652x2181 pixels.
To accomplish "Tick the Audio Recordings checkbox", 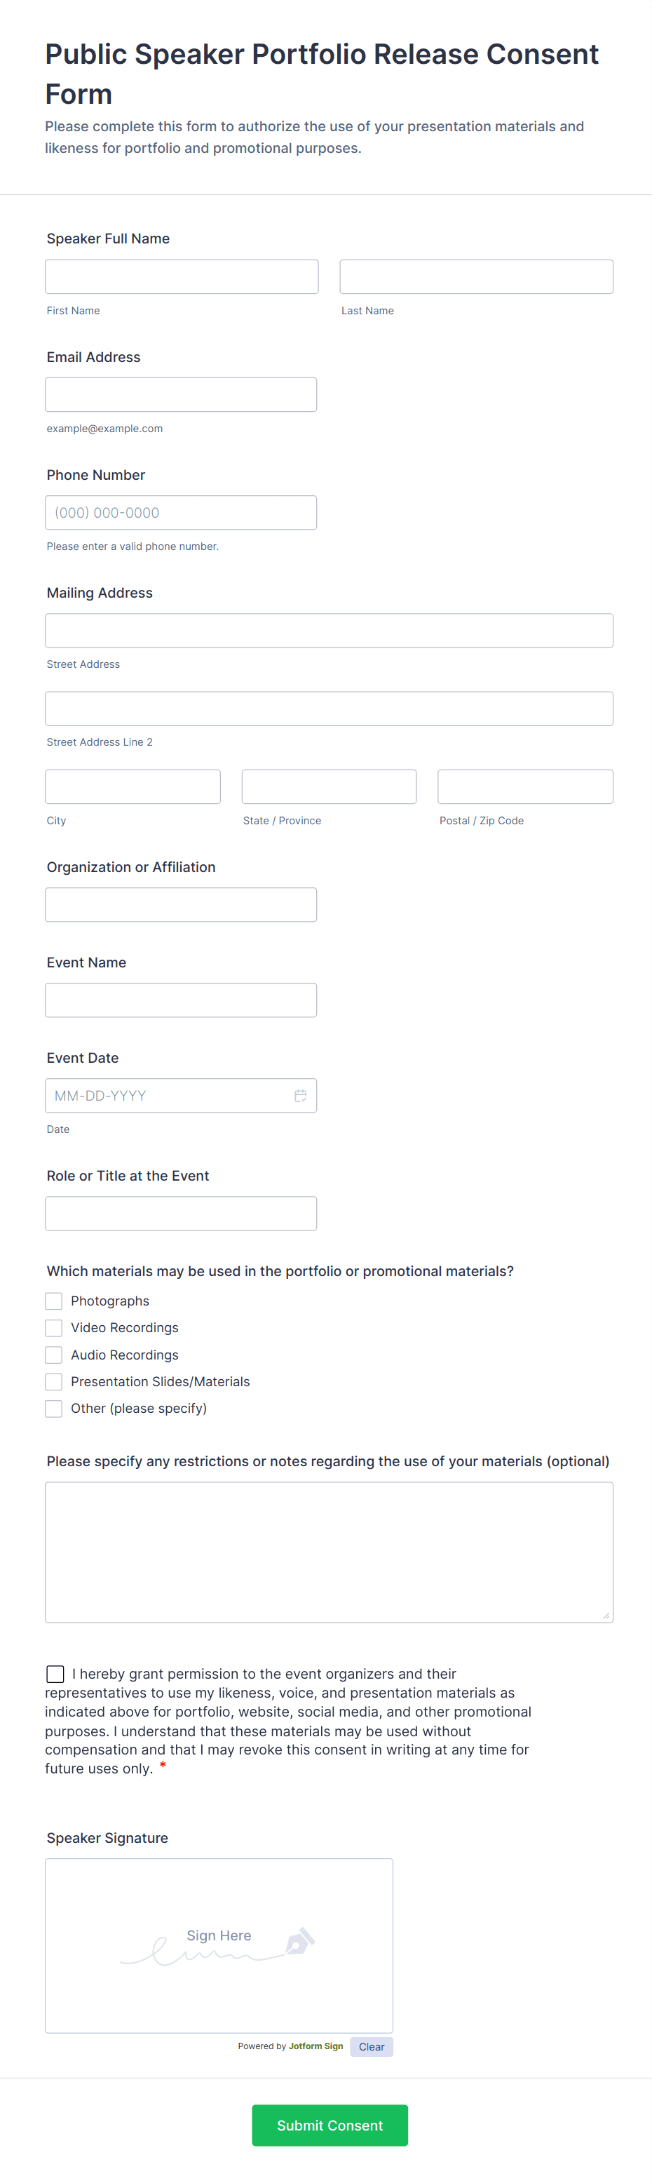I will (x=54, y=1355).
